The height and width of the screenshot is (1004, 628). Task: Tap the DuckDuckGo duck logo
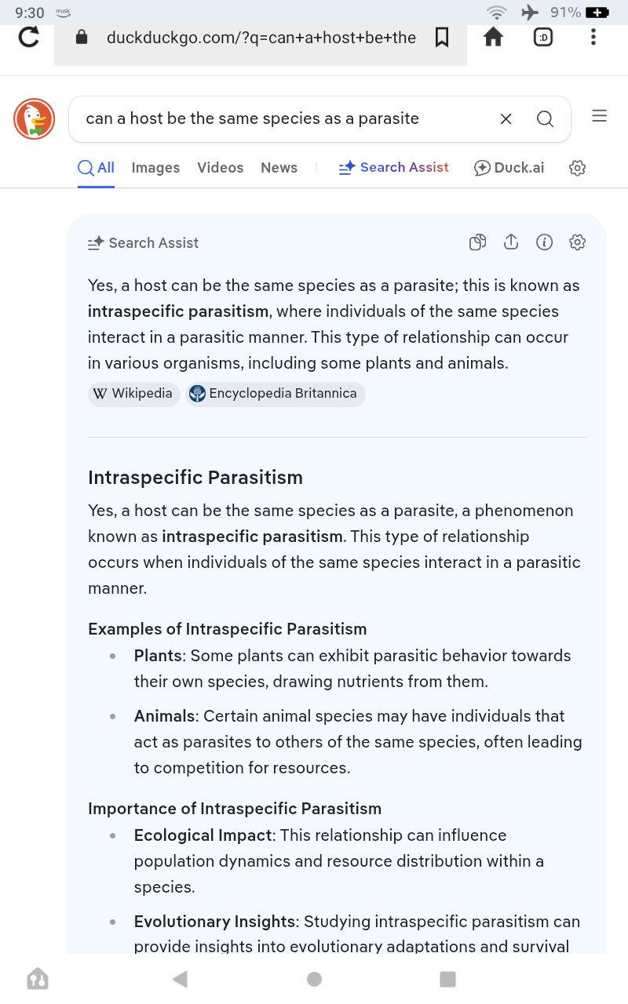(x=34, y=119)
